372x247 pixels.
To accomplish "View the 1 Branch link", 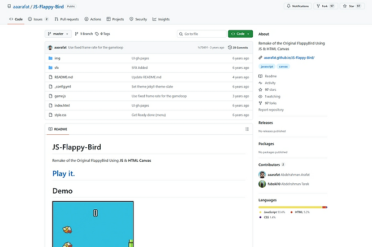I will 84,34.
